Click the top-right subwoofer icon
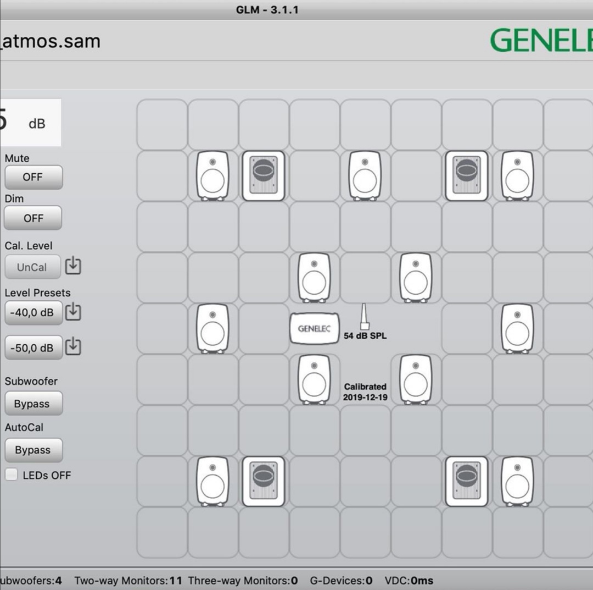The height and width of the screenshot is (590, 593). coord(467,175)
